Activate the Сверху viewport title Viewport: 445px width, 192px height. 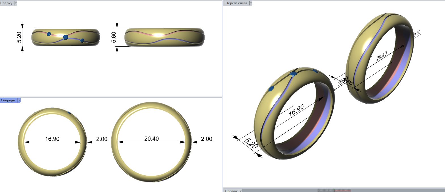coord(7,3)
